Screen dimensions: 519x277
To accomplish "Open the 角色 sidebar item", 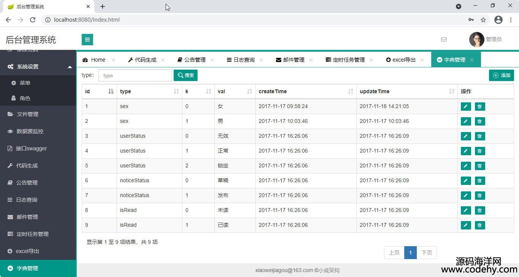I will (38, 98).
